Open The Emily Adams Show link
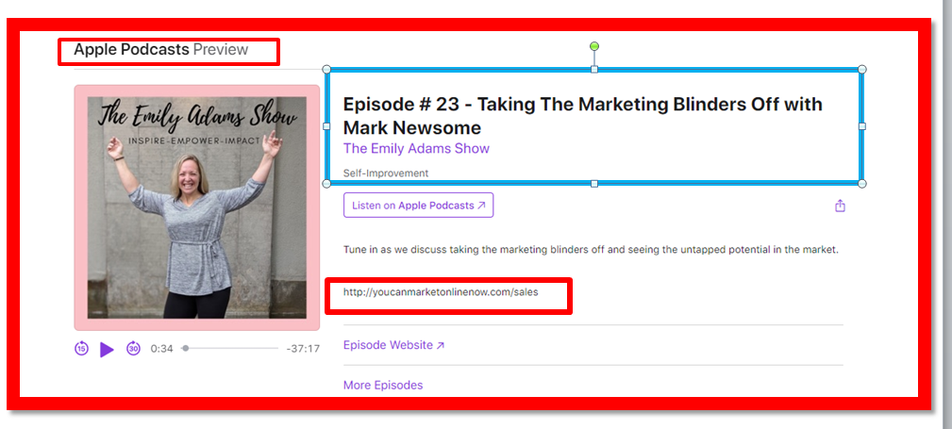 click(x=416, y=148)
